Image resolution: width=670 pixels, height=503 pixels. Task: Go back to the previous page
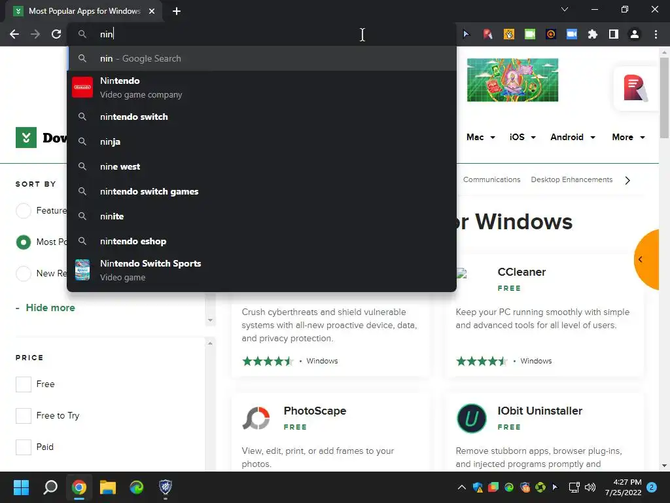pyautogui.click(x=14, y=34)
